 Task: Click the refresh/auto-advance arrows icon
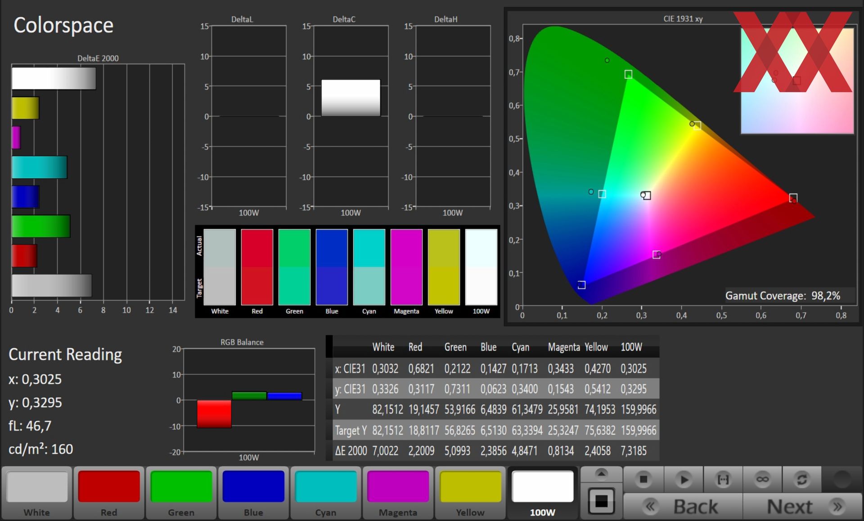click(802, 479)
